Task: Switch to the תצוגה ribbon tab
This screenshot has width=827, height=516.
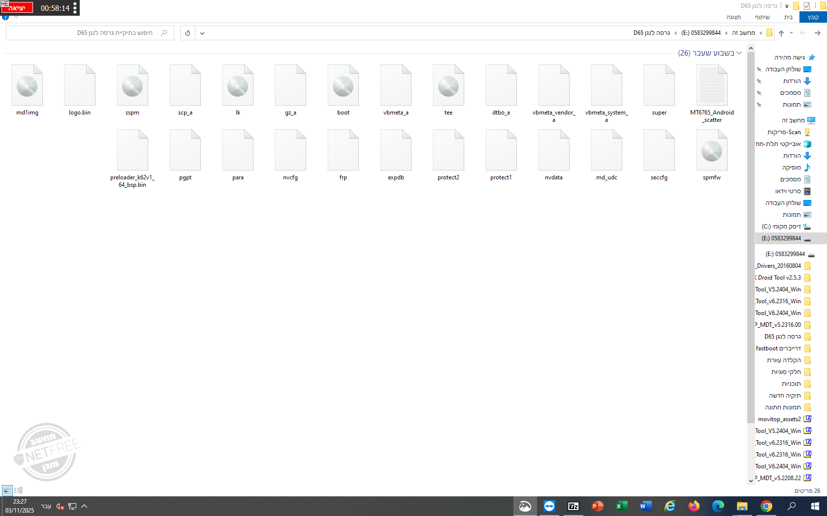Action: click(x=734, y=16)
